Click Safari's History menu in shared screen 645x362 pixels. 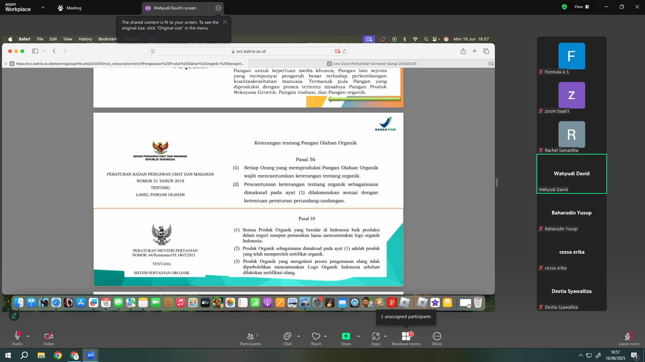pos(85,39)
